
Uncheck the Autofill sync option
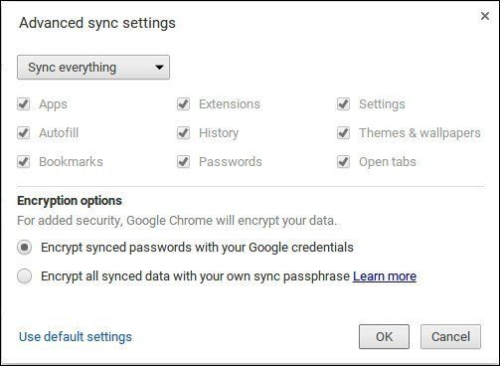(24, 133)
